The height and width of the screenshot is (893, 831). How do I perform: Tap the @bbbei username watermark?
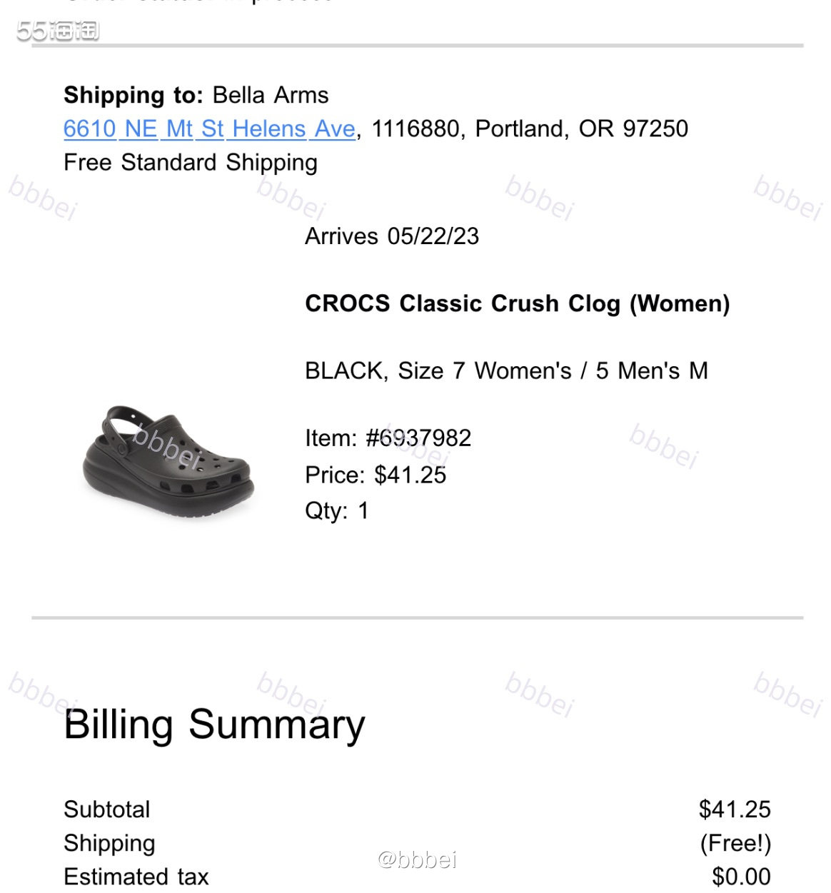click(417, 859)
